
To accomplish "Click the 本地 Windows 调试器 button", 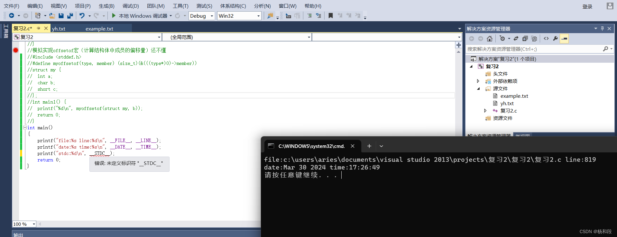I will click(x=143, y=16).
